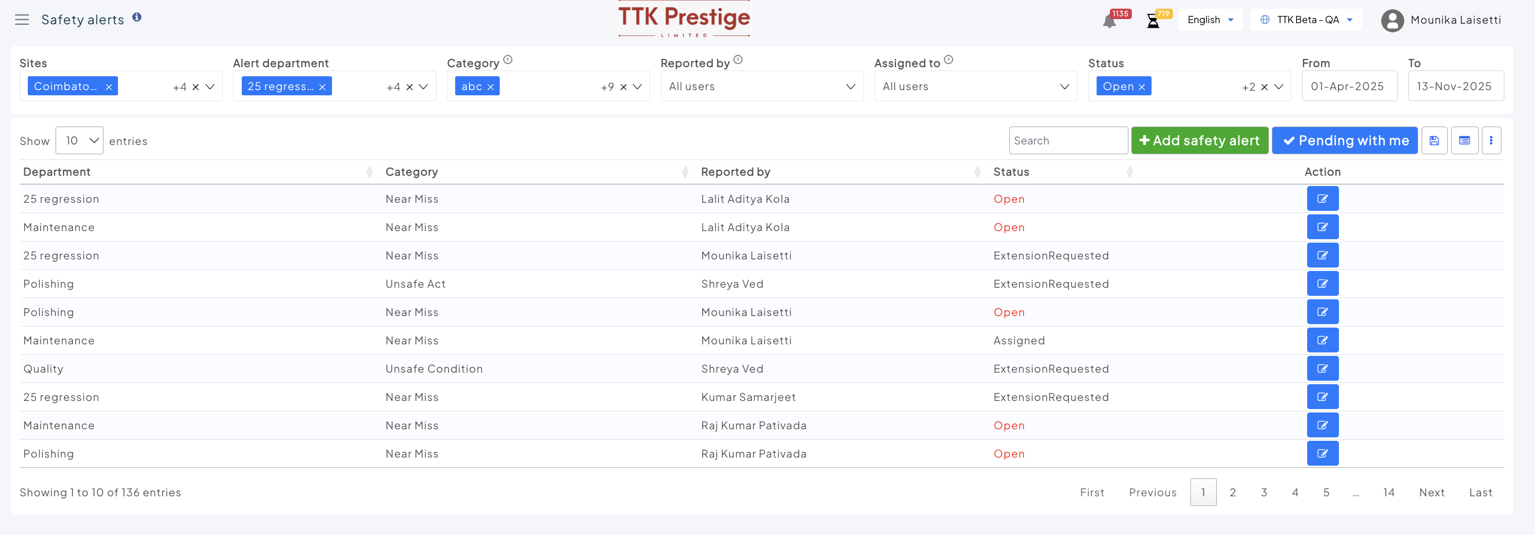This screenshot has height=535, width=1535.
Task: Expand the Reported by users dropdown
Action: 762,86
